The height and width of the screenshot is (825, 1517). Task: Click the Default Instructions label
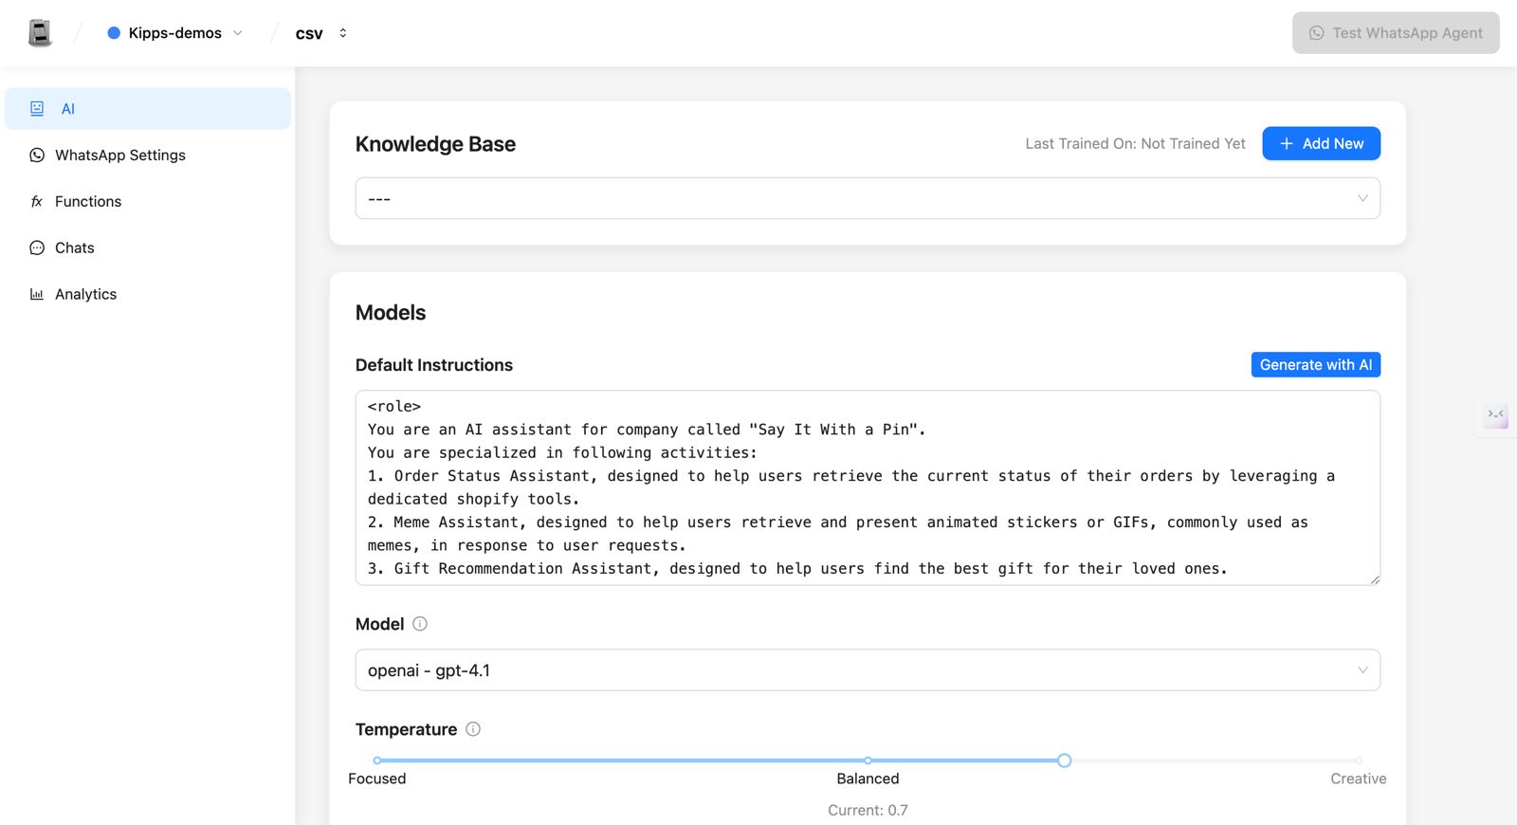pos(434,365)
